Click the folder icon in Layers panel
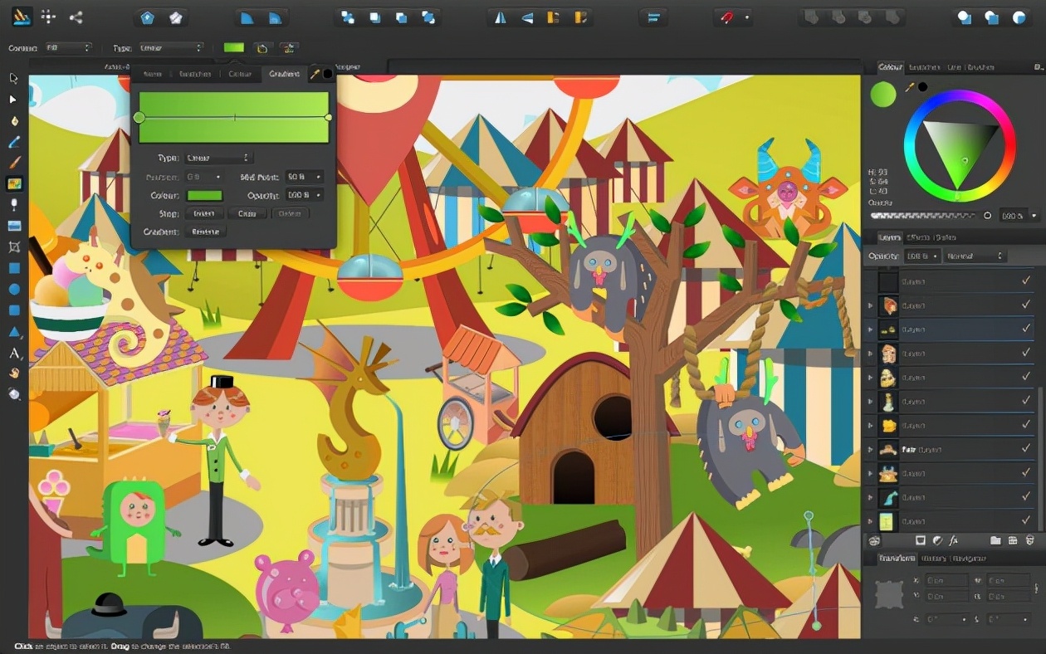The image size is (1046, 654). (x=995, y=540)
